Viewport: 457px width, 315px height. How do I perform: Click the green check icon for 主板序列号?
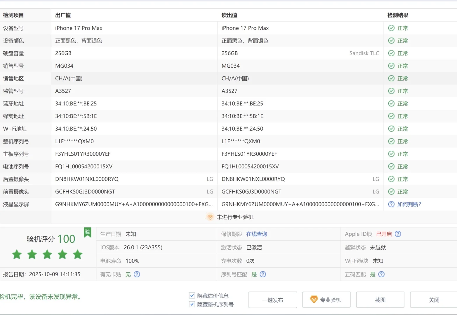(391, 154)
